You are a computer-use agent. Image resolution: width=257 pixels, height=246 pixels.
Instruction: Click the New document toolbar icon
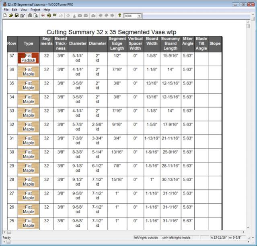click(x=4, y=16)
